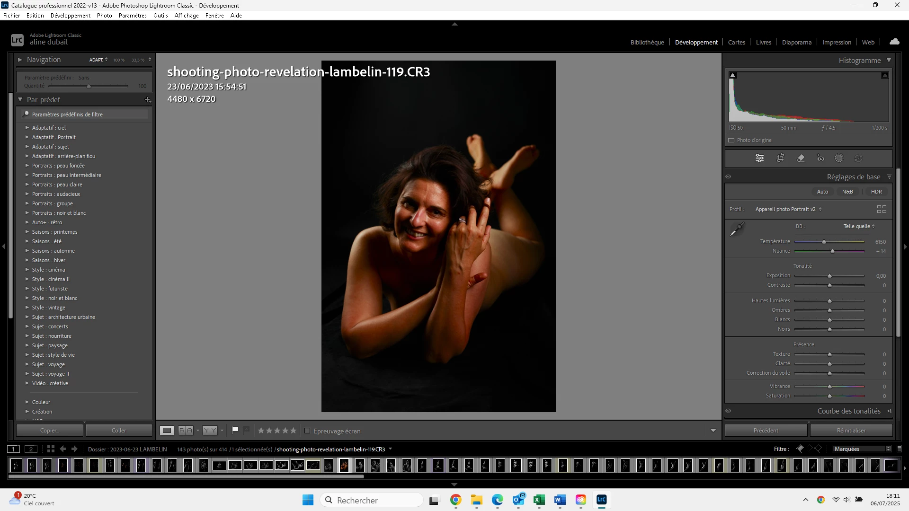Image resolution: width=909 pixels, height=511 pixels.
Task: Enable the Epreuvage écran checkbox
Action: click(x=307, y=431)
